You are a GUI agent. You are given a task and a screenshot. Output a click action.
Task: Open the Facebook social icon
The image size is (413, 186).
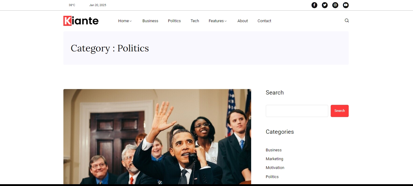314,5
